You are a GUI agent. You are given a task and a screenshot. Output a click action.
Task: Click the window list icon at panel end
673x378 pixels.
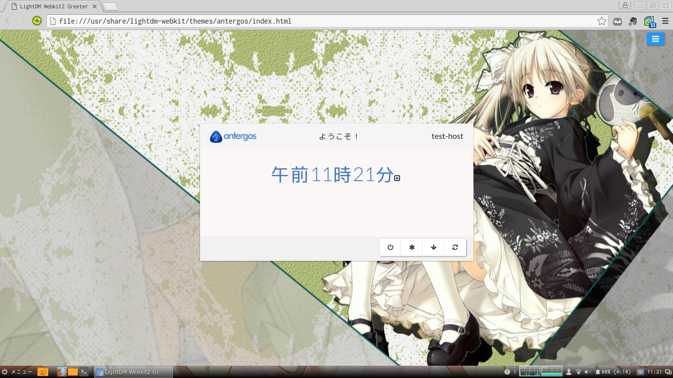pos(668,372)
